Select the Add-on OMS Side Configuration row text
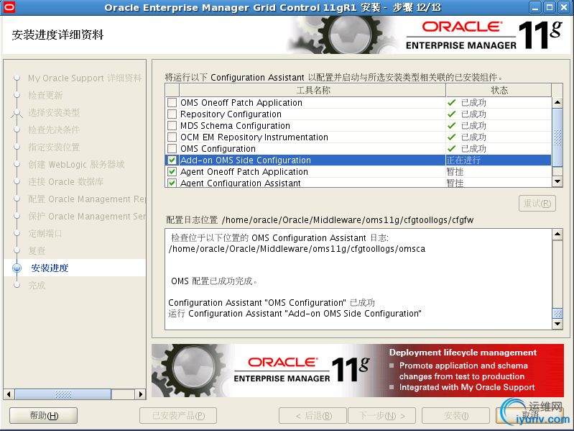This screenshot has width=574, height=431. pyautogui.click(x=246, y=160)
